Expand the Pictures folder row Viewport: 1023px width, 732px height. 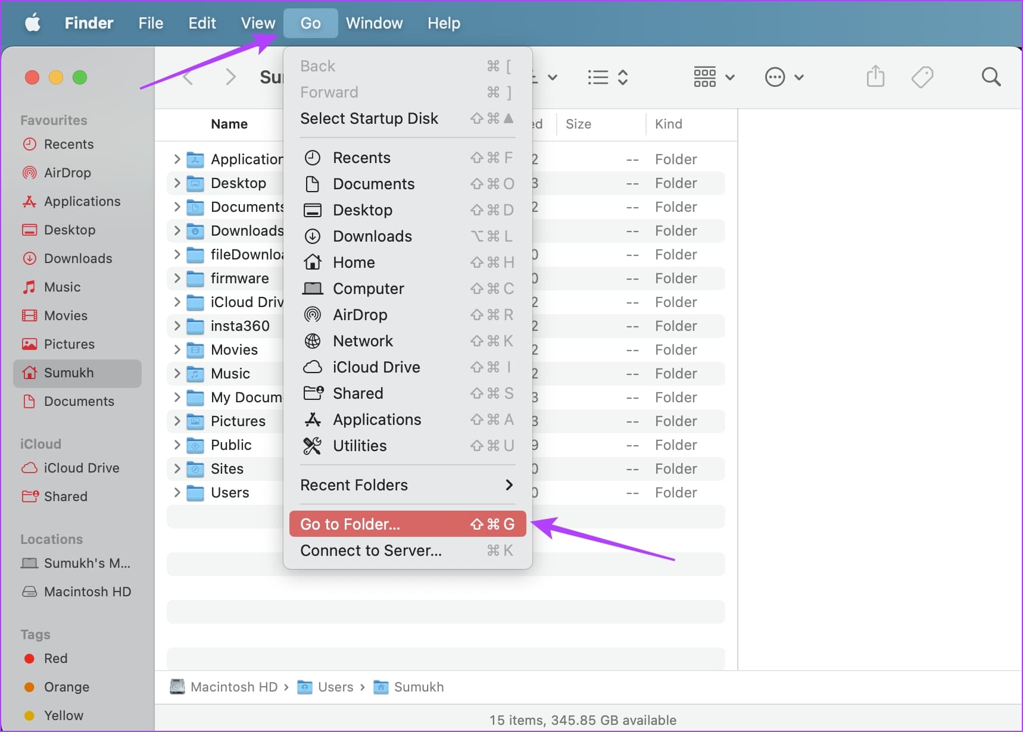[177, 421]
